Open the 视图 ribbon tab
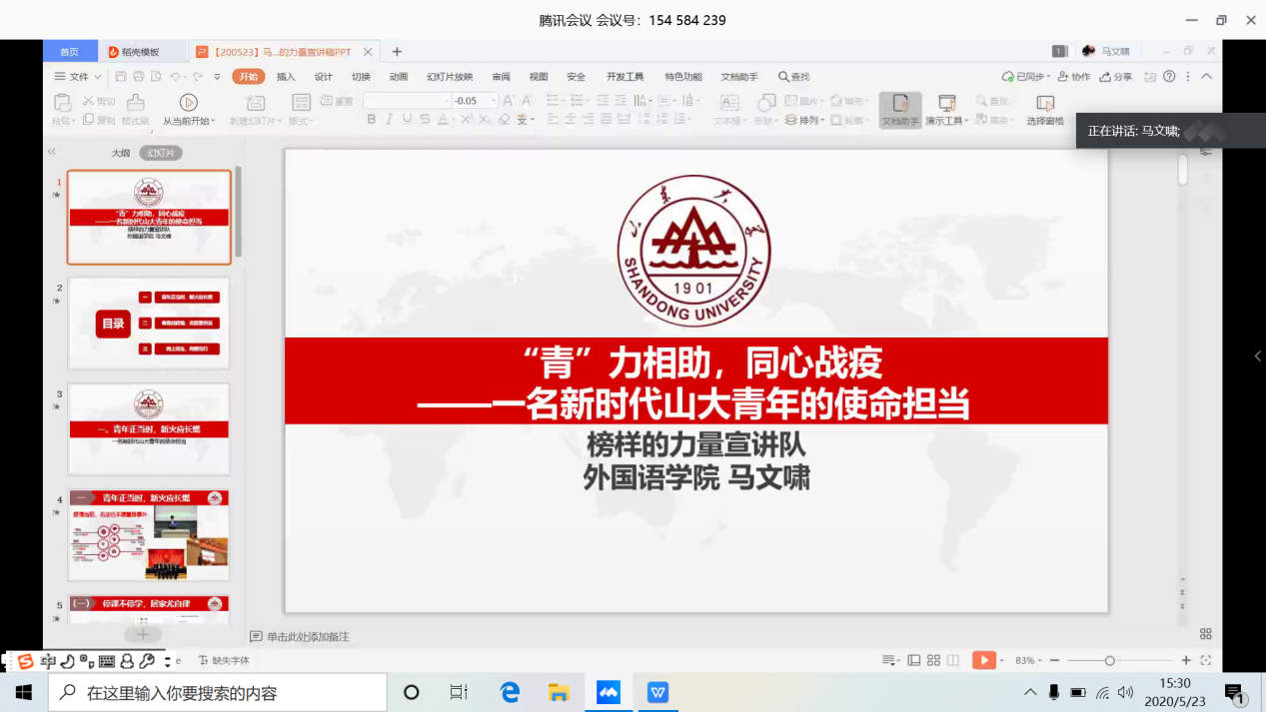 539,77
